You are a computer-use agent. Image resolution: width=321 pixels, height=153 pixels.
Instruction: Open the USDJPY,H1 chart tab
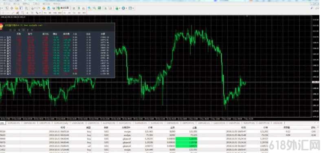tap(44, 123)
